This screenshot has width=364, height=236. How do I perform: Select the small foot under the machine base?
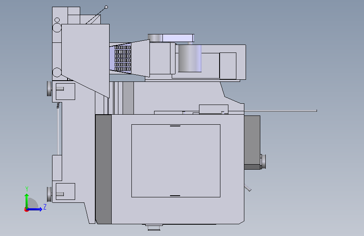coord(154,227)
